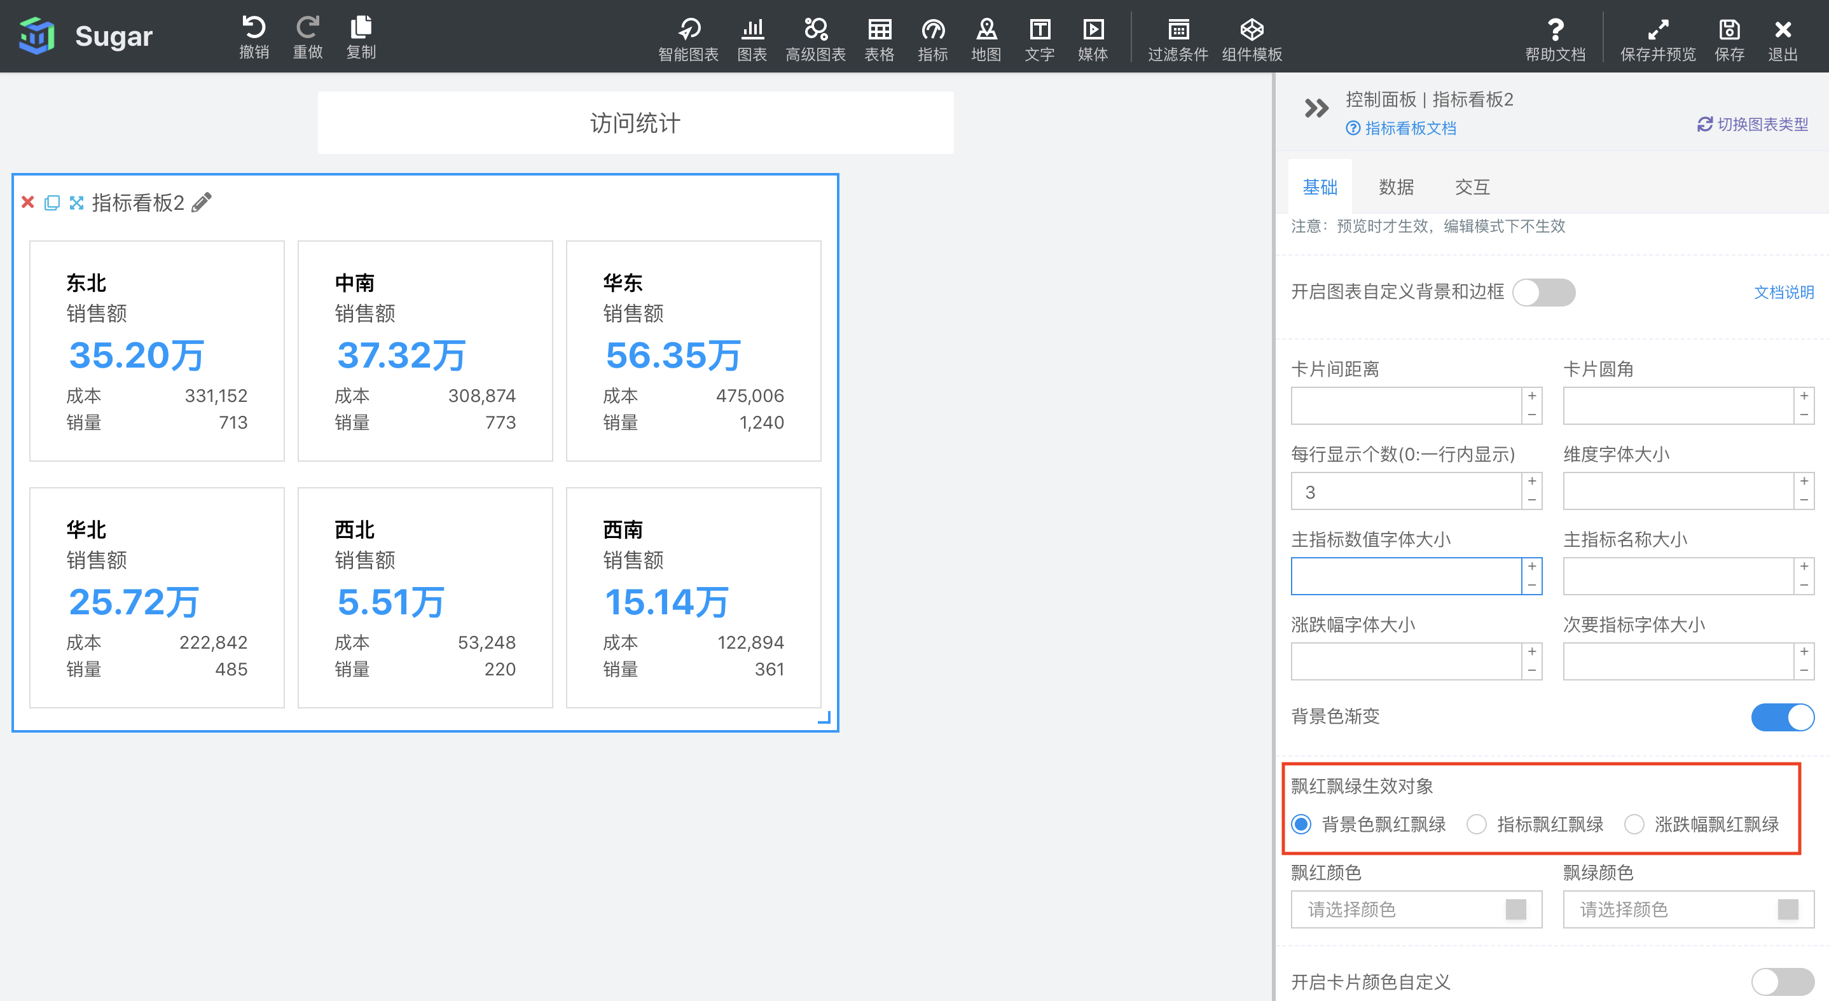Toggle 开启图表自定义背景和边框 switch
Viewport: 1829px width, 1001px height.
(1543, 293)
